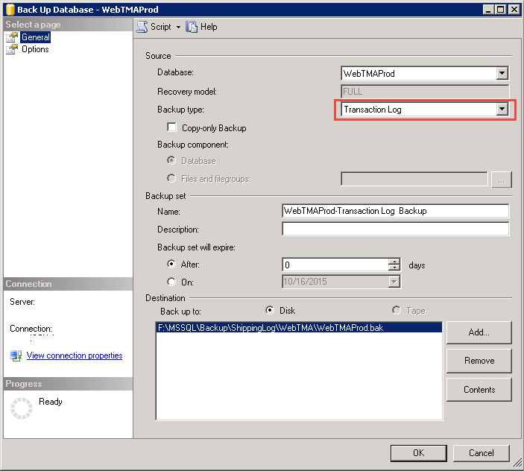Click the backup set Name field

coord(395,211)
